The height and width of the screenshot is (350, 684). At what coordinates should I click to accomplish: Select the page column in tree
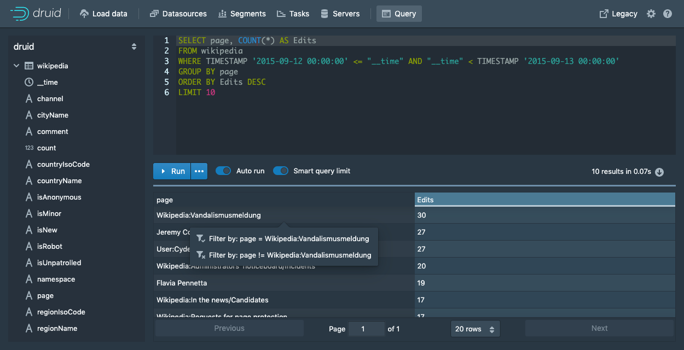[45, 296]
